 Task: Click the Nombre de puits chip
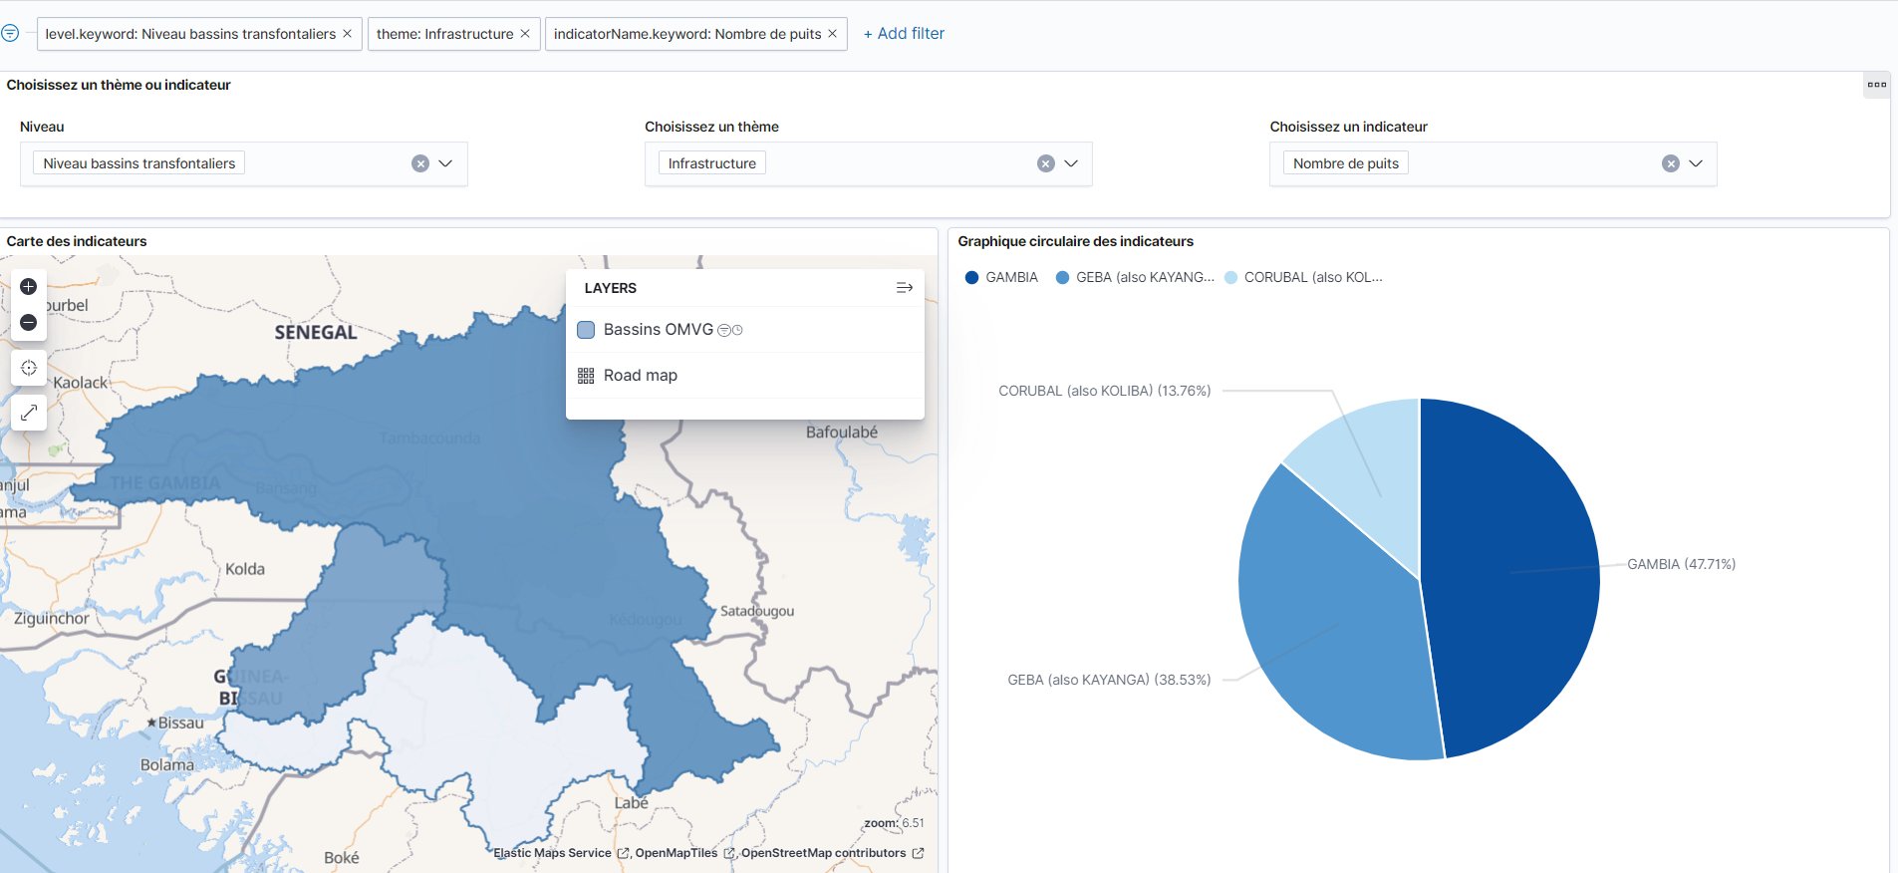tap(1345, 163)
